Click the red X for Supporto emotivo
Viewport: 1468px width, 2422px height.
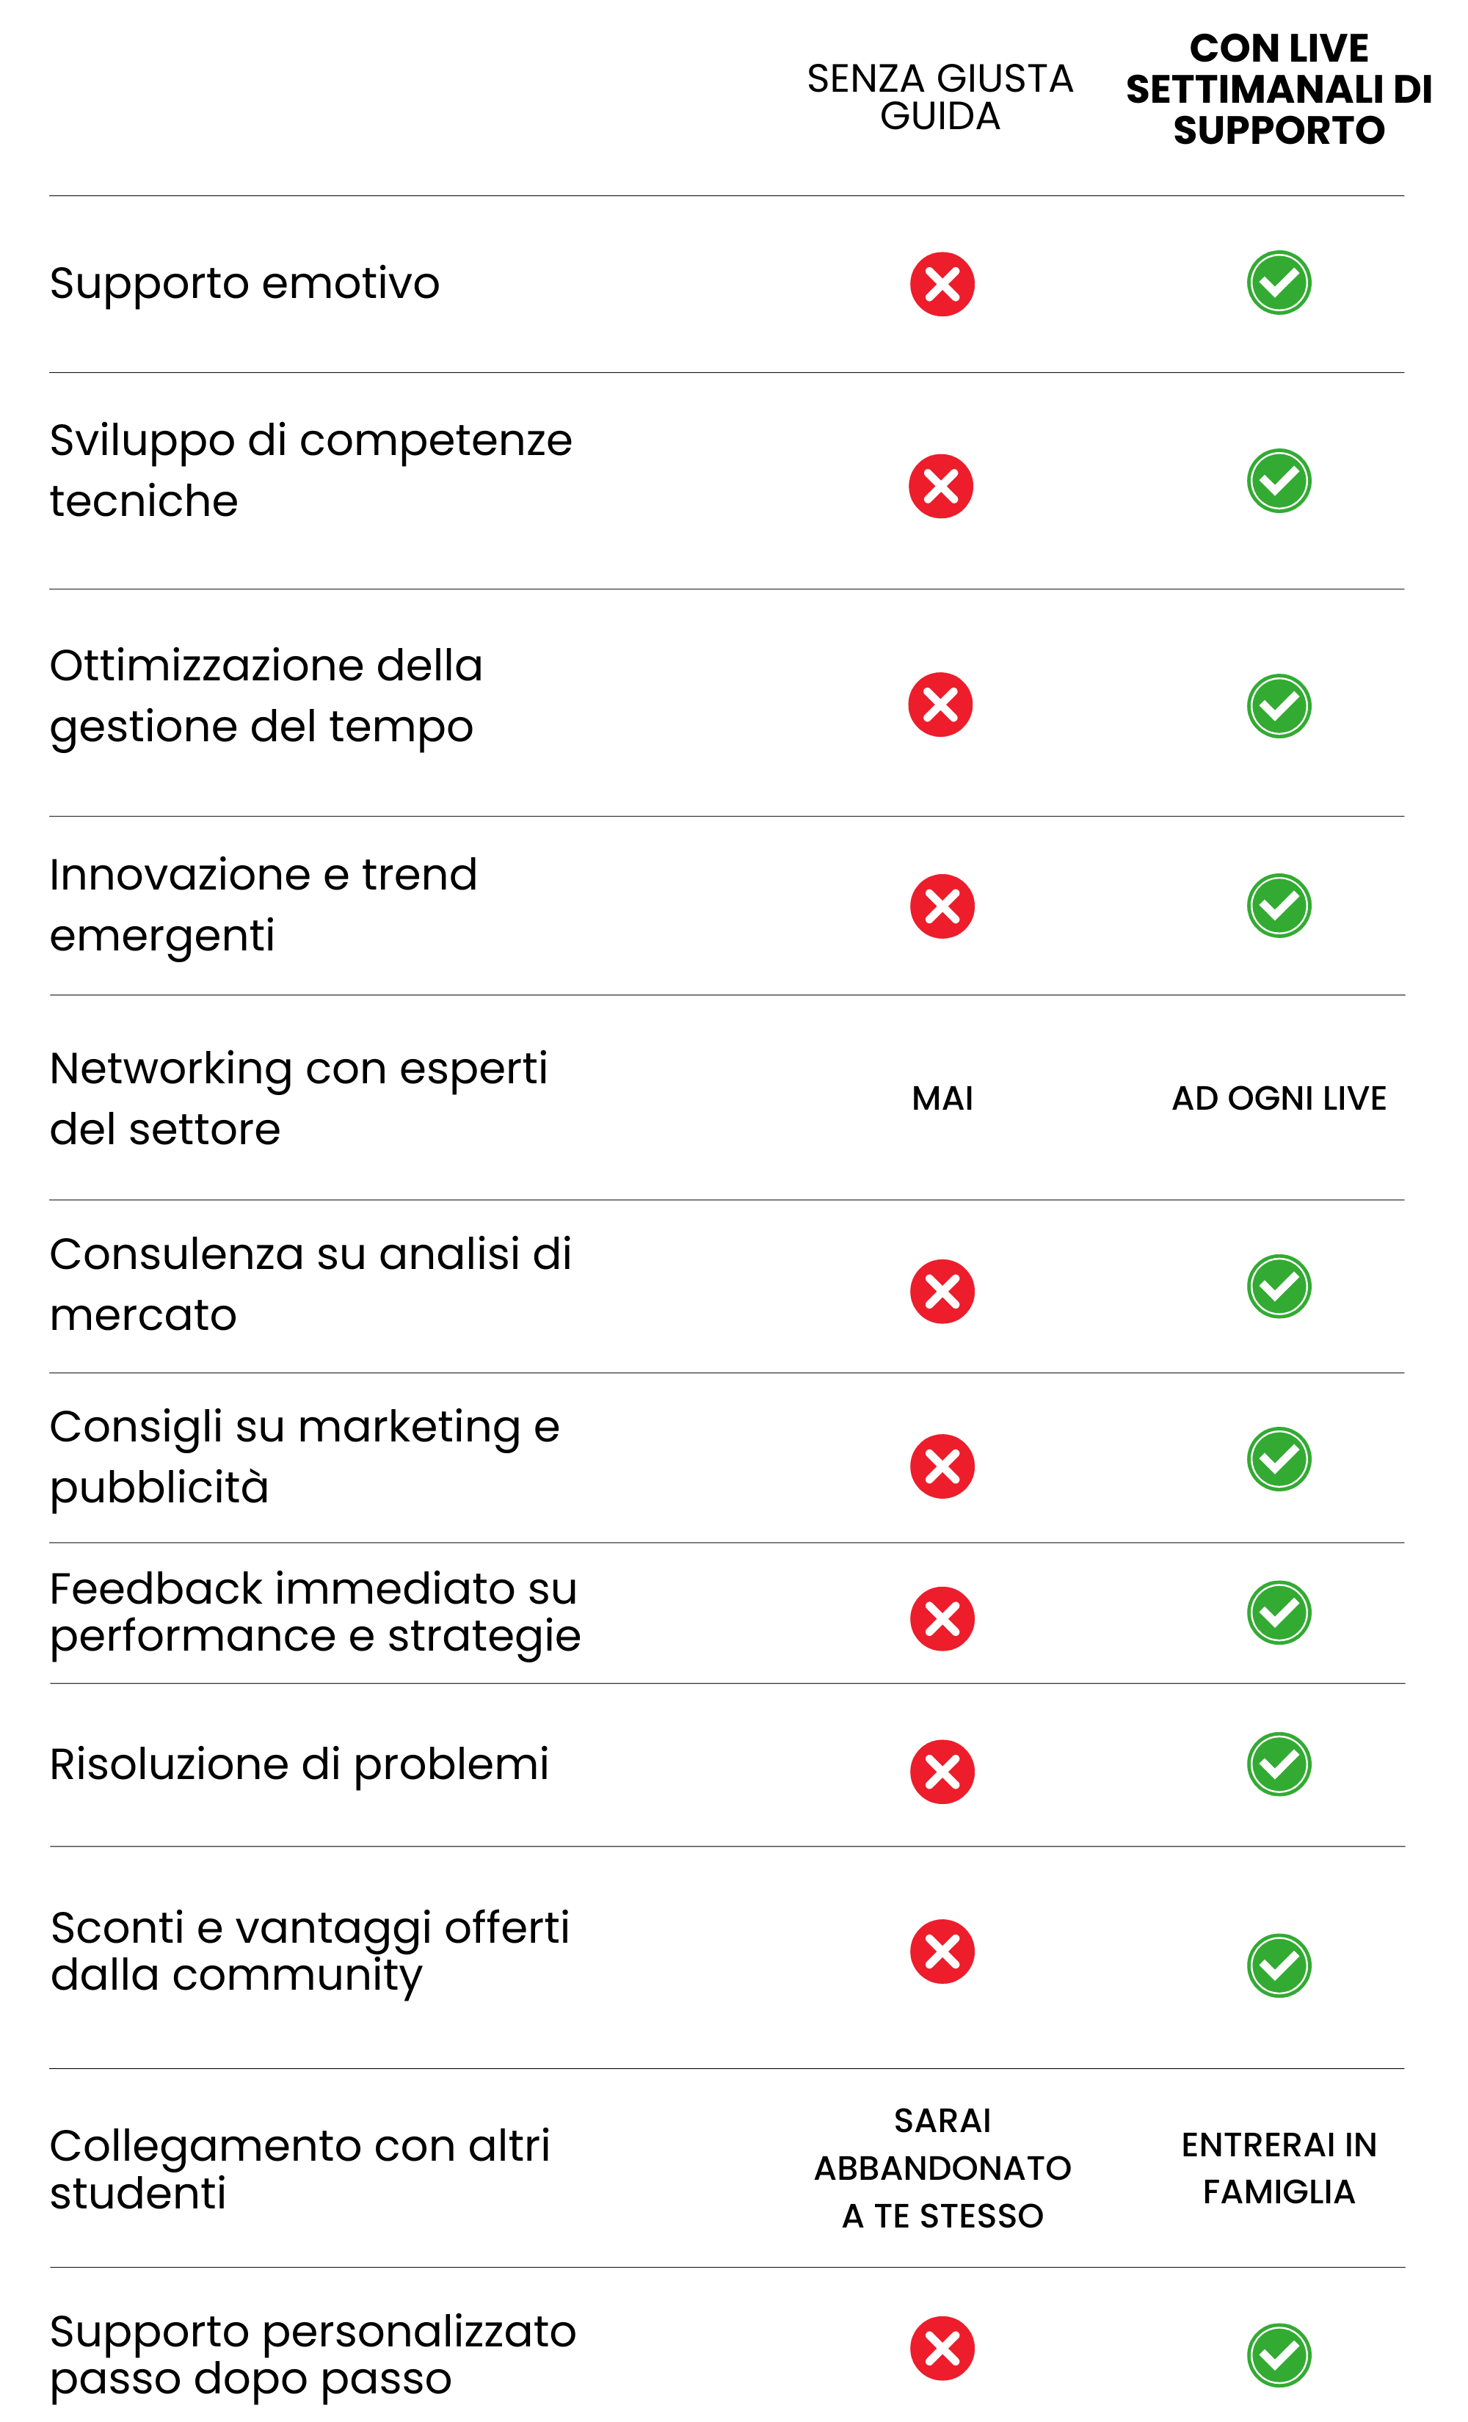(x=941, y=284)
